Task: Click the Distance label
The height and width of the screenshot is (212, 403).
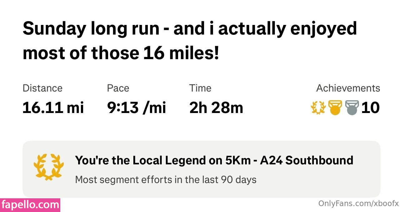Action: coord(42,88)
